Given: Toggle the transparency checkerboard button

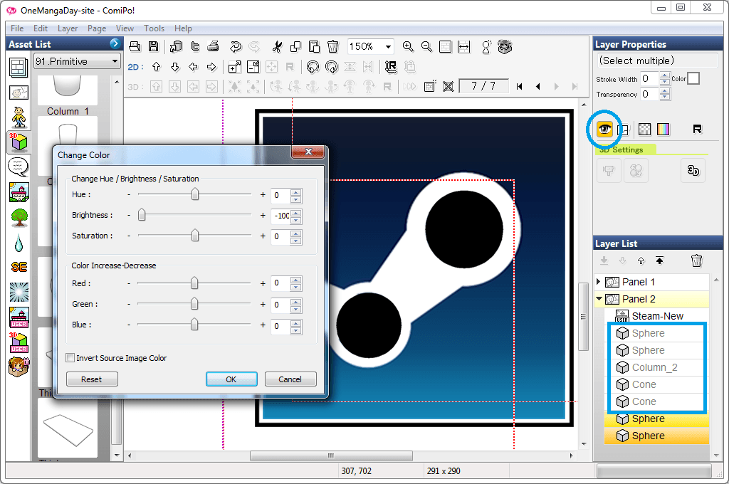Looking at the screenshot, I should [645, 130].
